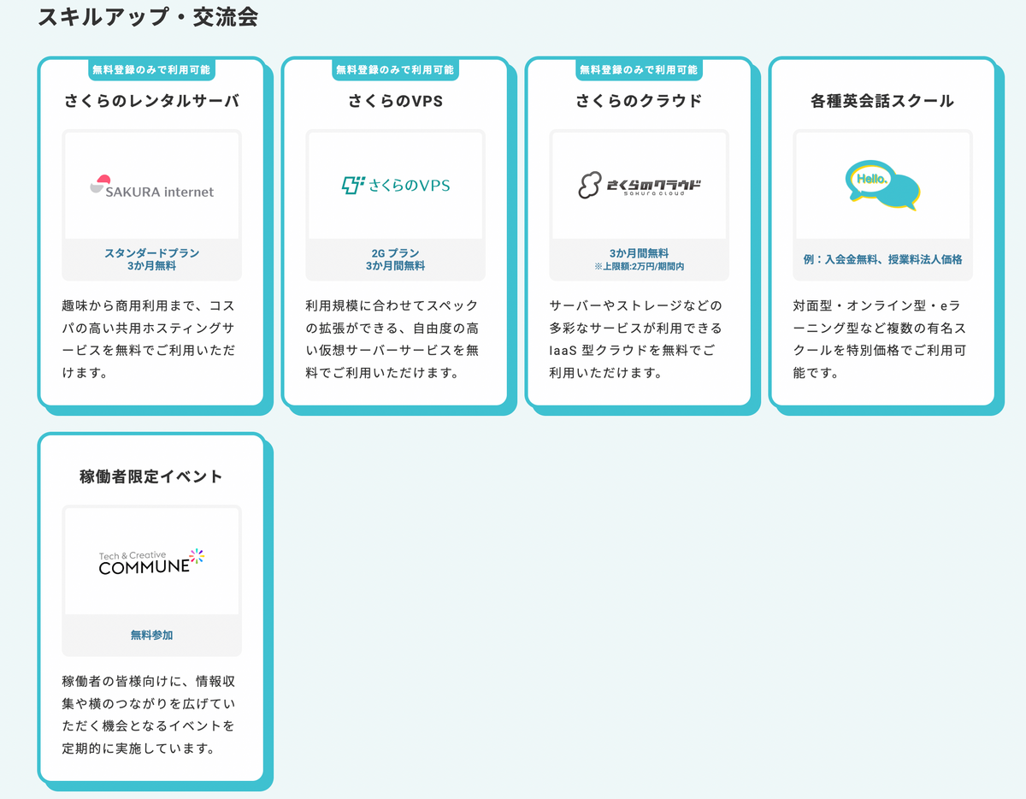This screenshot has height=799, width=1026.
Task: Click 無料参加 label on event card
Action: pos(151,635)
